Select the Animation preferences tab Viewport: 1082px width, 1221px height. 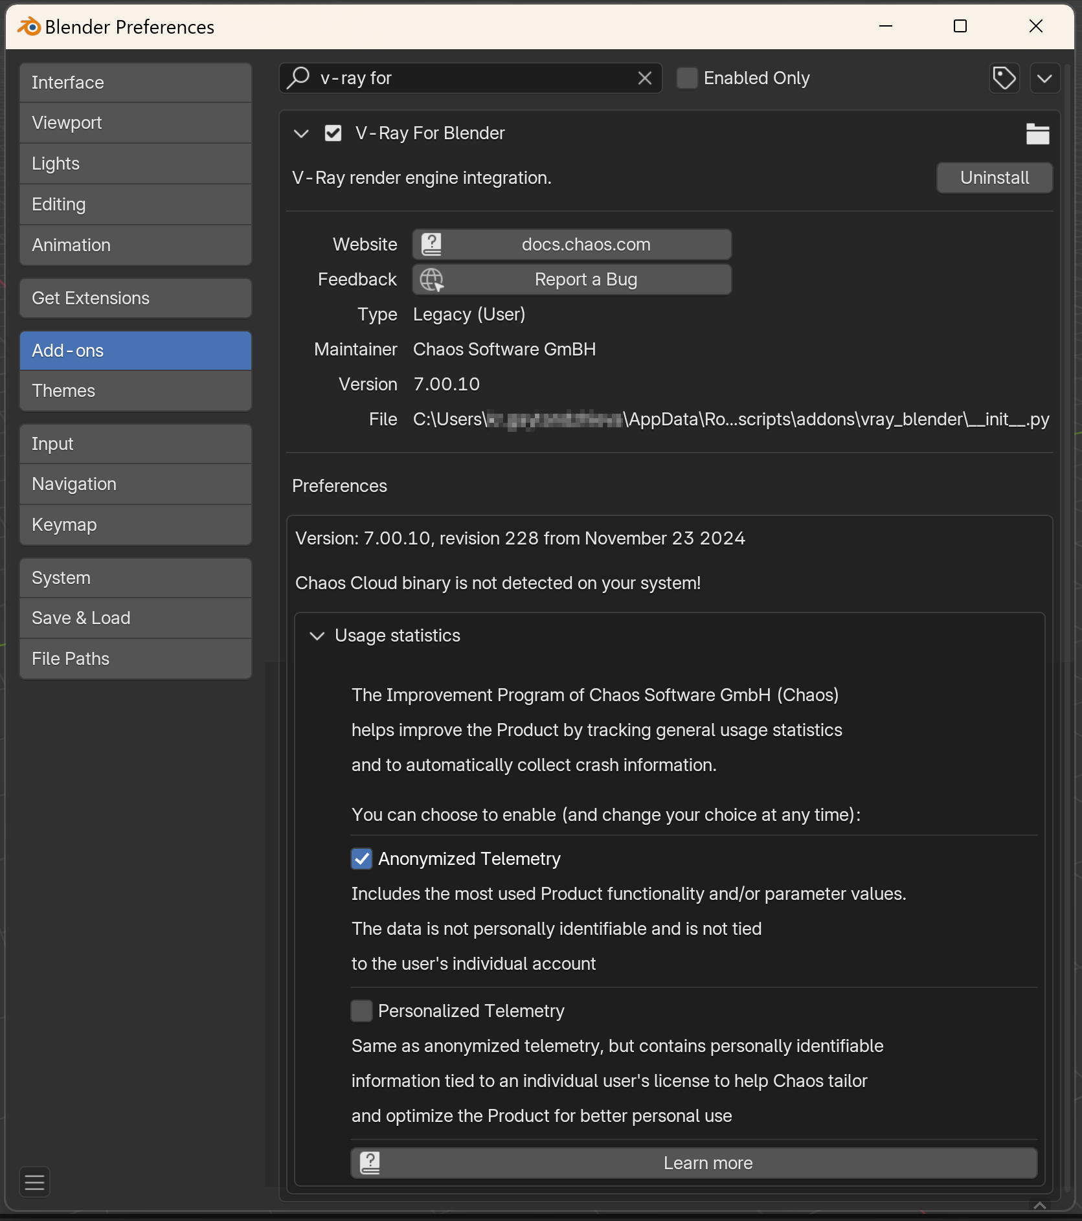135,245
